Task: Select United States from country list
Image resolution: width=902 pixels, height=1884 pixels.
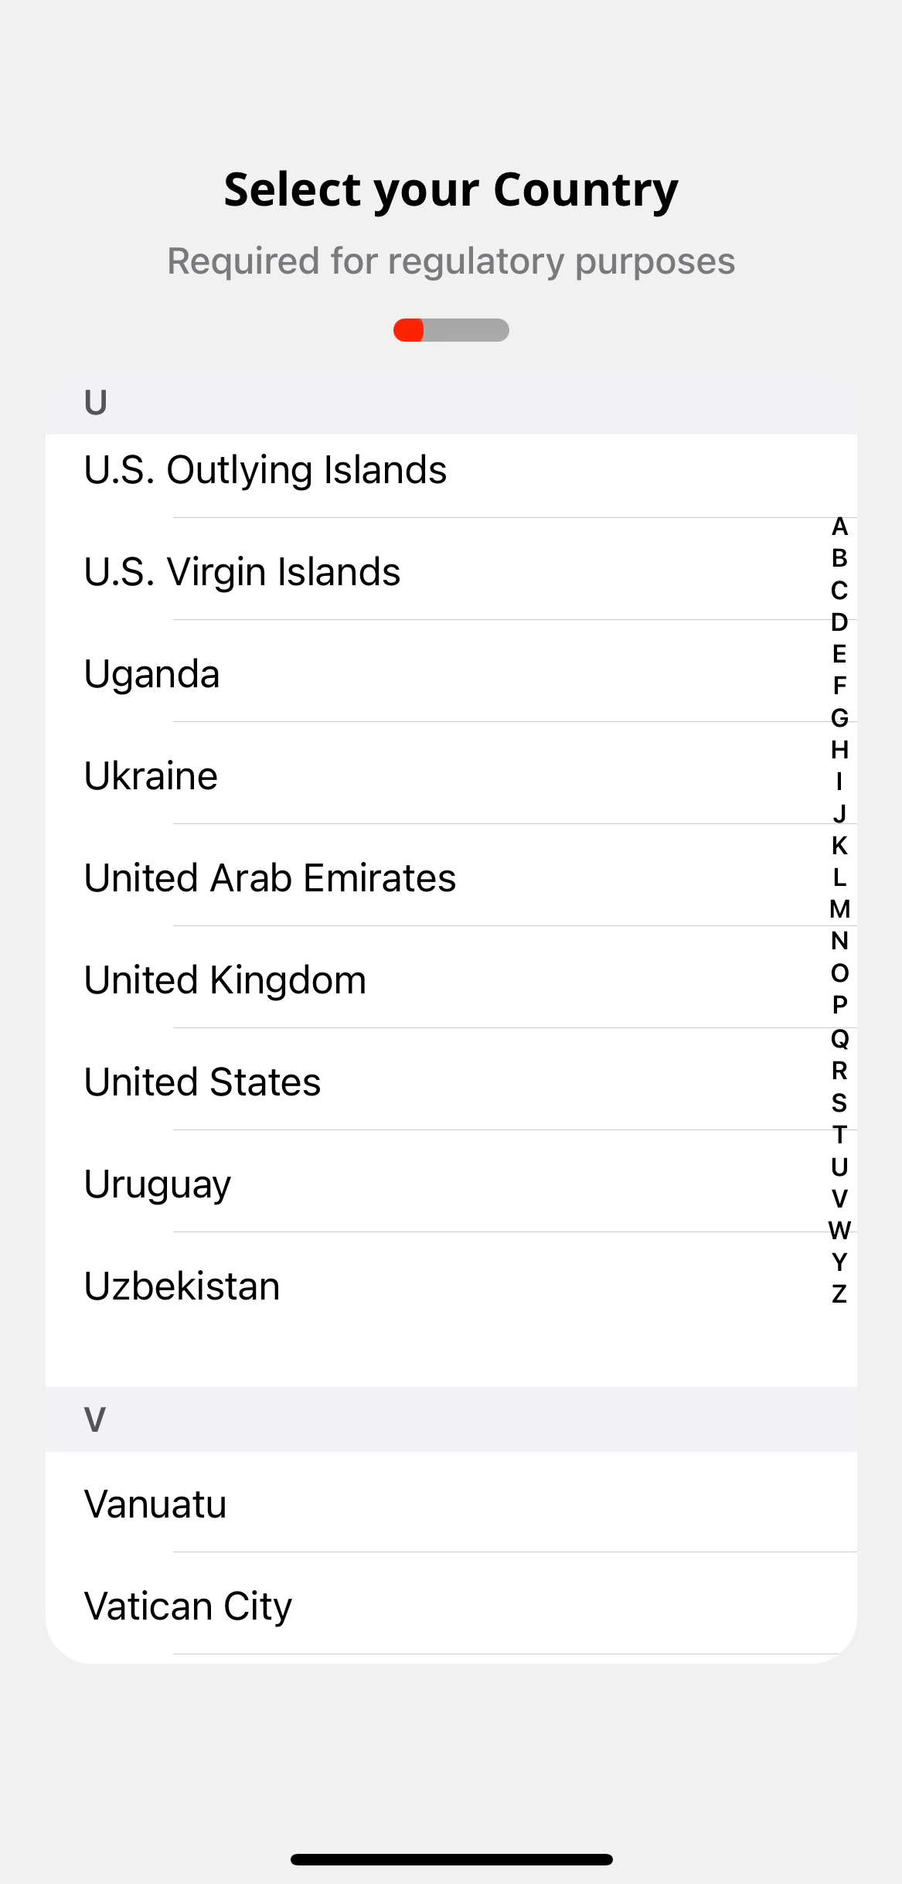Action: [x=203, y=1082]
